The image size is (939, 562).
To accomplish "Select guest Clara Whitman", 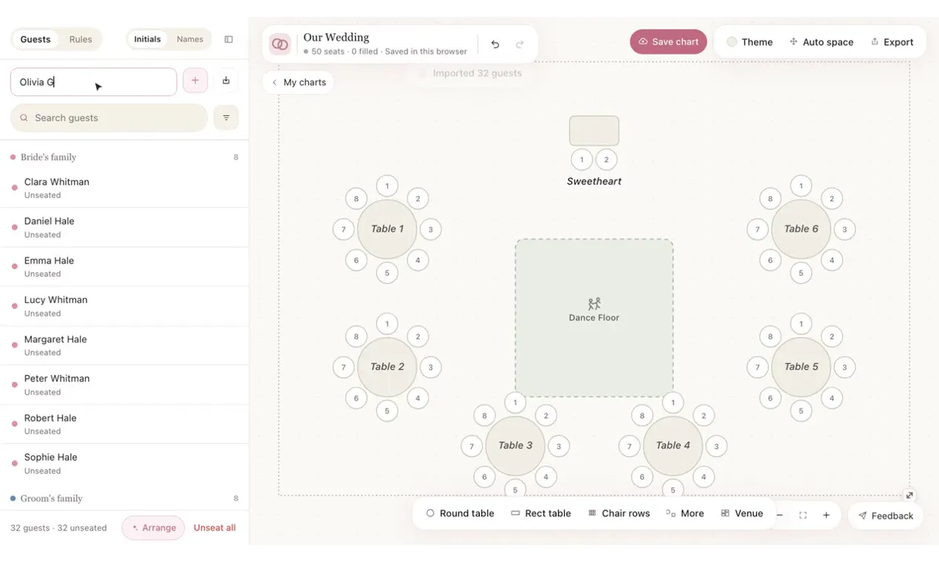I will 124,188.
